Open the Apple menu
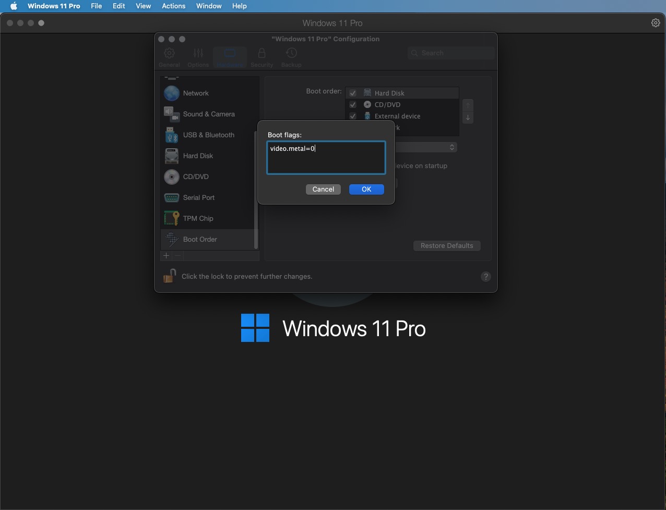The image size is (666, 510). [14, 6]
